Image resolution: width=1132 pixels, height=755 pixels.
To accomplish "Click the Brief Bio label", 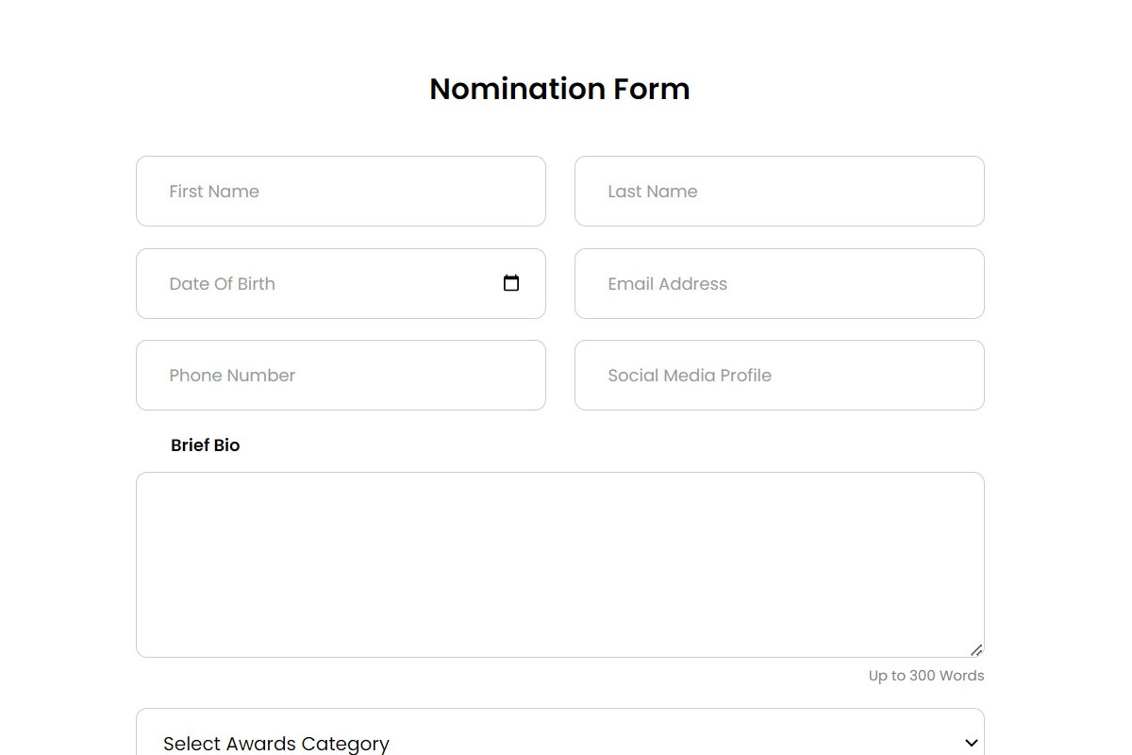I will tap(205, 445).
